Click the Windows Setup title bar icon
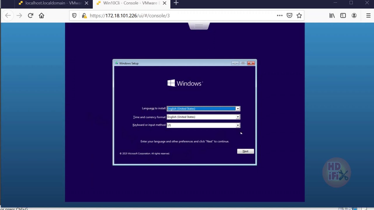The width and height of the screenshot is (374, 210). coord(117,63)
